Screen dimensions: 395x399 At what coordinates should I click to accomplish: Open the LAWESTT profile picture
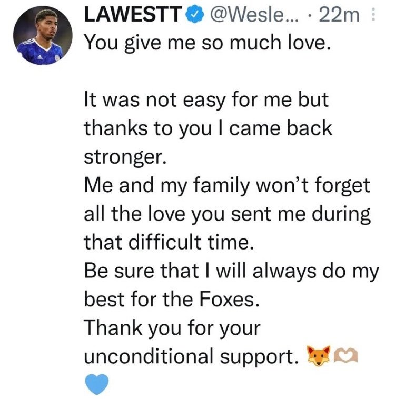tap(43, 35)
